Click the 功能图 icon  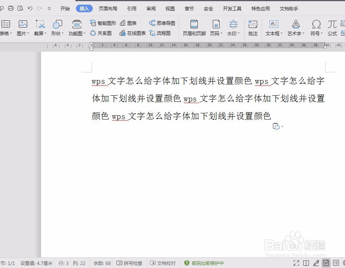77,24
